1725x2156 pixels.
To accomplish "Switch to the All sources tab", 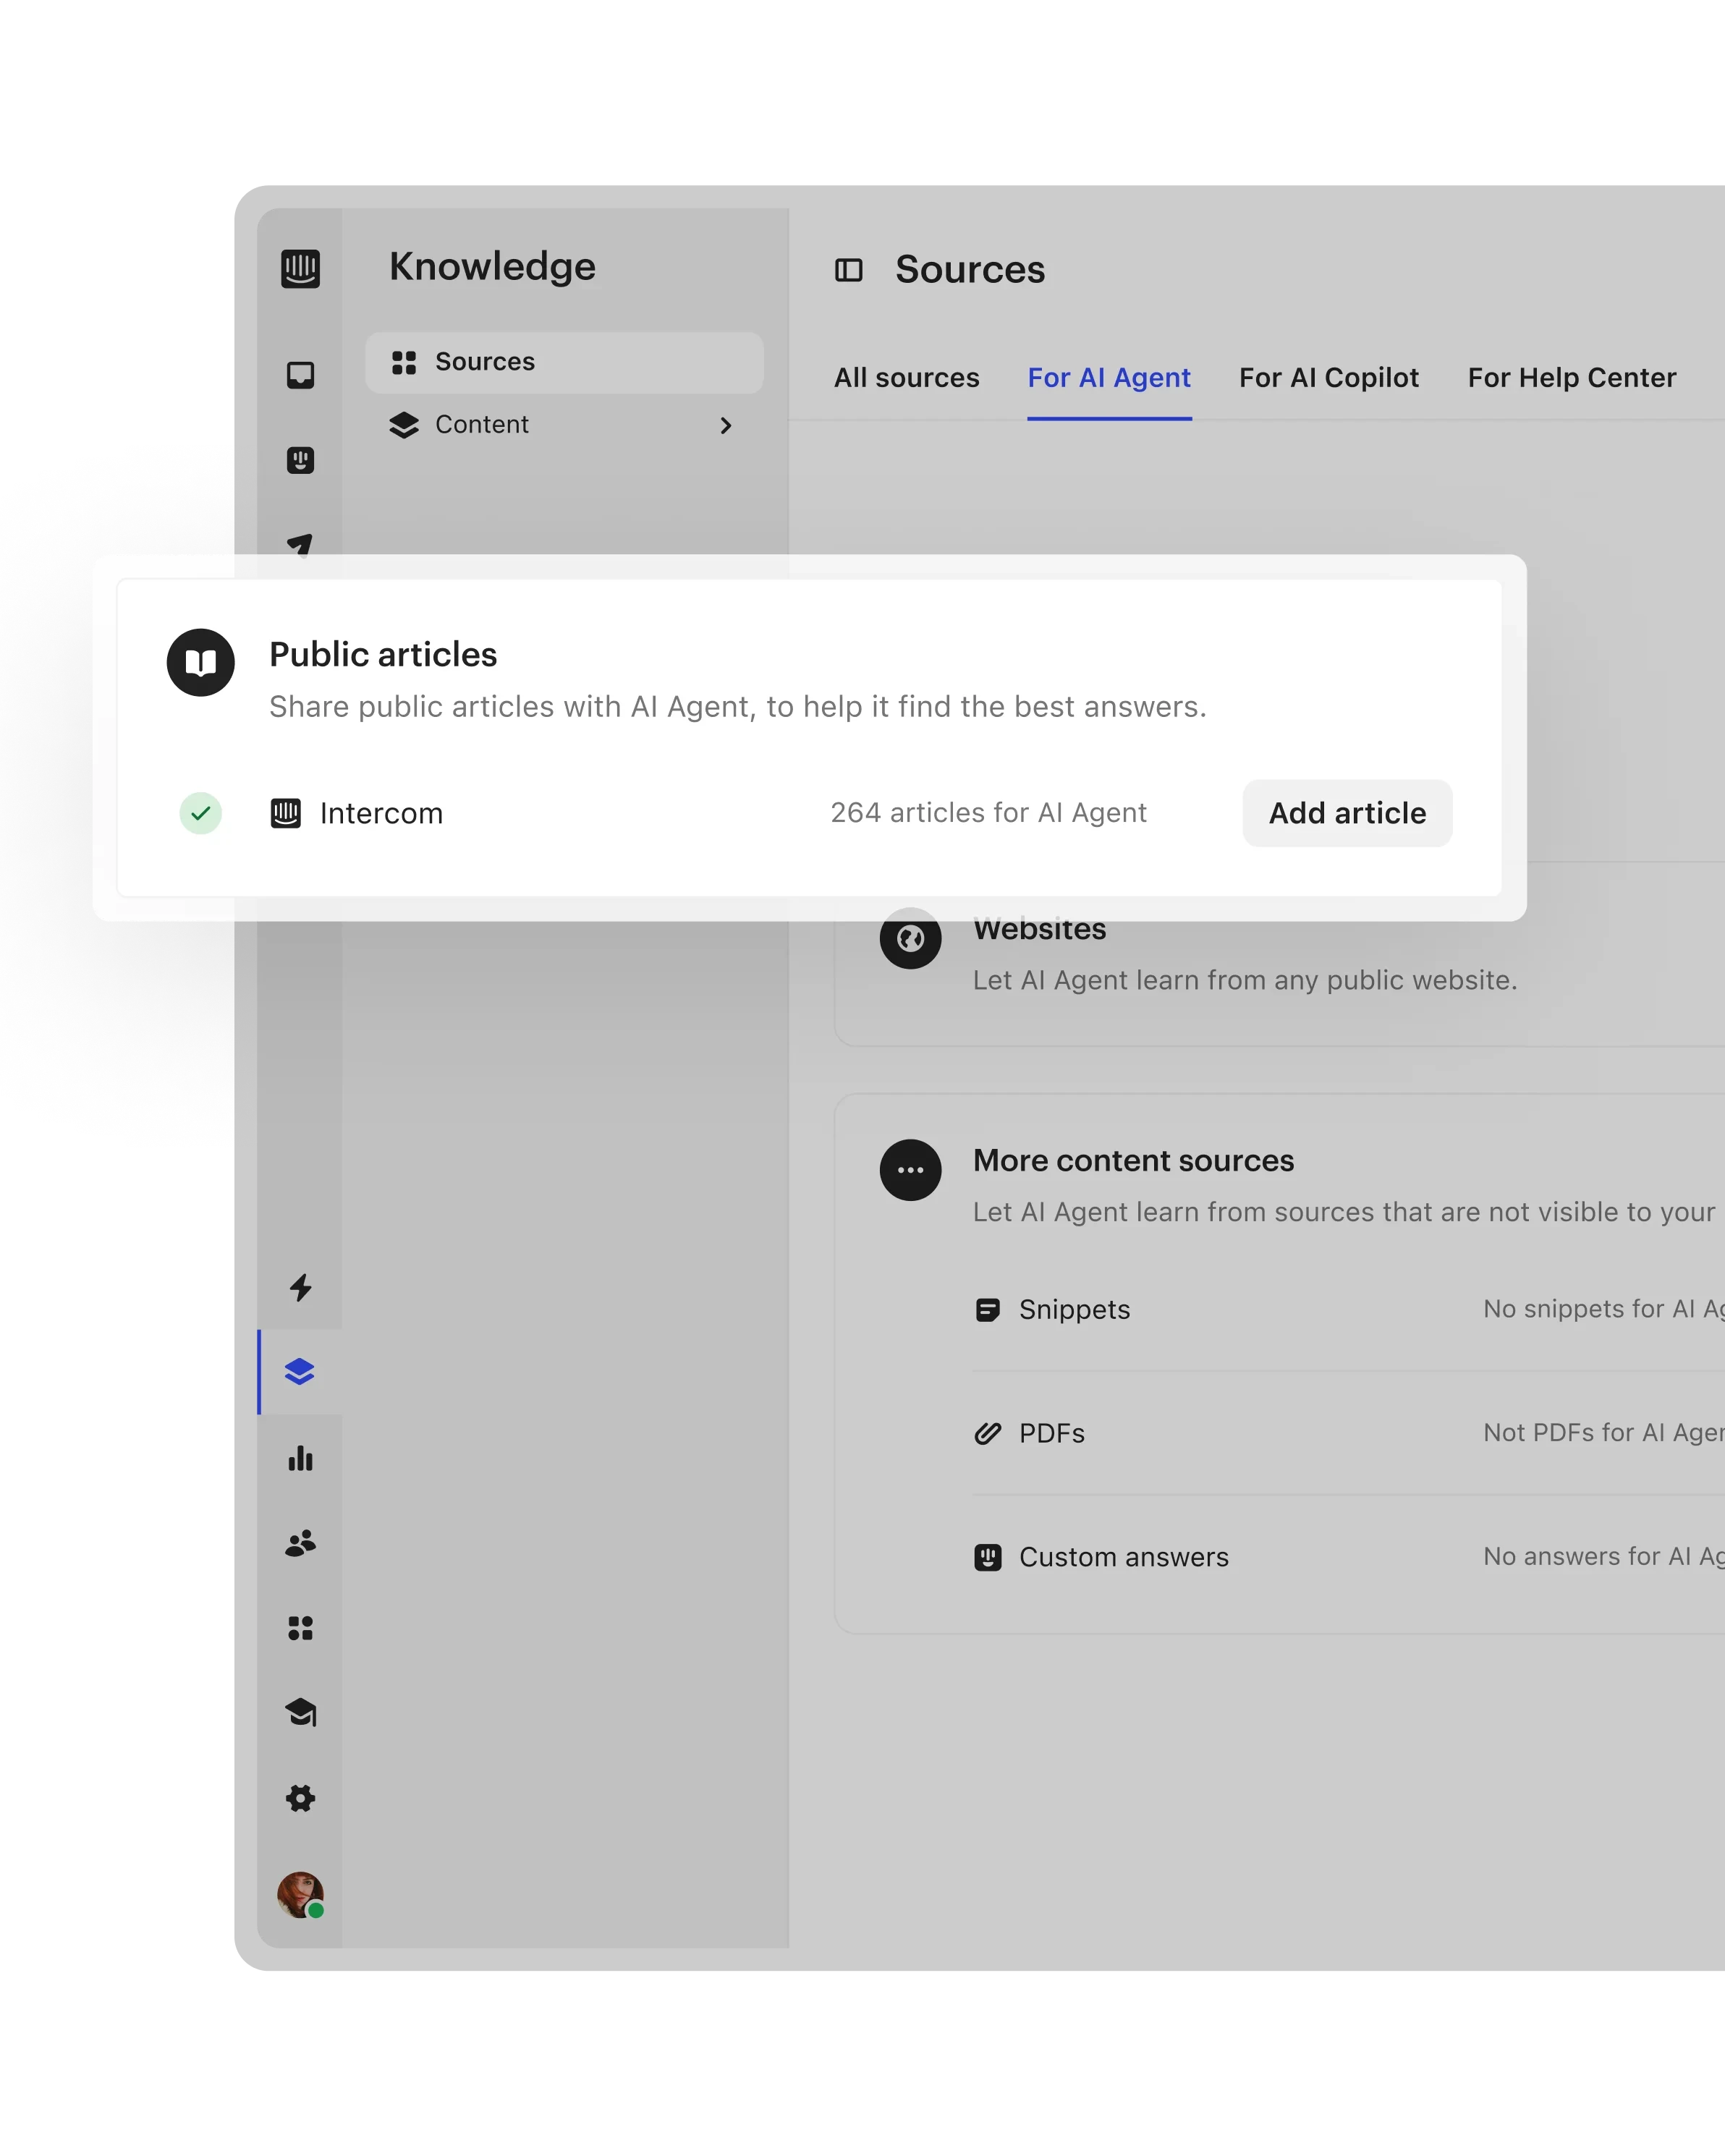I will (x=906, y=378).
